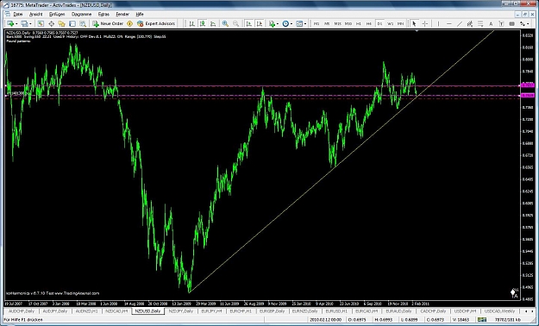The height and width of the screenshot is (326, 539).
Task: Select the equidistant channel tool
Action: pyautogui.click(x=470, y=24)
